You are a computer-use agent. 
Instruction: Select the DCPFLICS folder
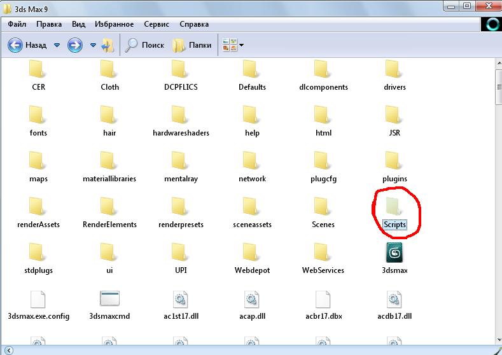pos(181,76)
